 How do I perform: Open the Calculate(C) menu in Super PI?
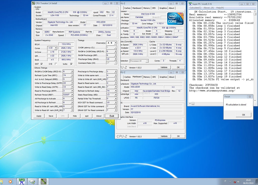(x=195, y=8)
